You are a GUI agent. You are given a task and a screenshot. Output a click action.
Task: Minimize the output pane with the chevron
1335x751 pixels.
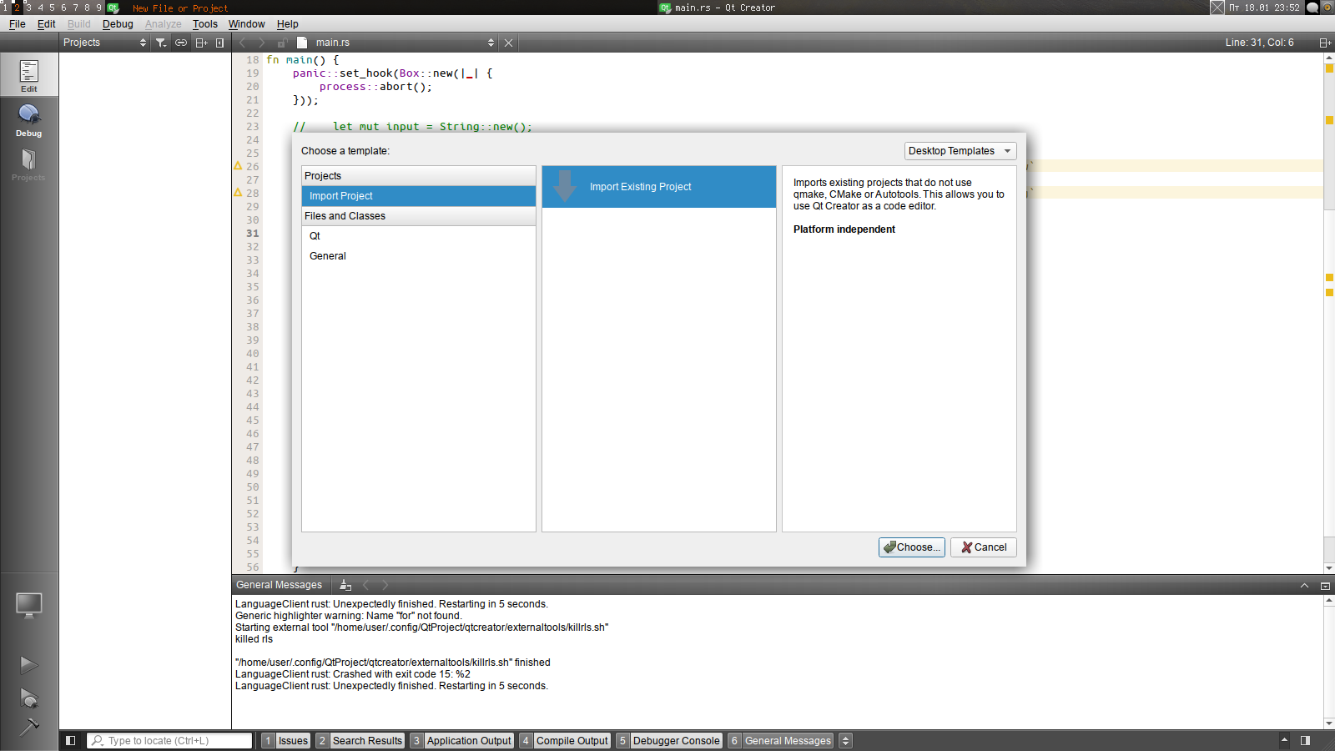pos(1304,585)
